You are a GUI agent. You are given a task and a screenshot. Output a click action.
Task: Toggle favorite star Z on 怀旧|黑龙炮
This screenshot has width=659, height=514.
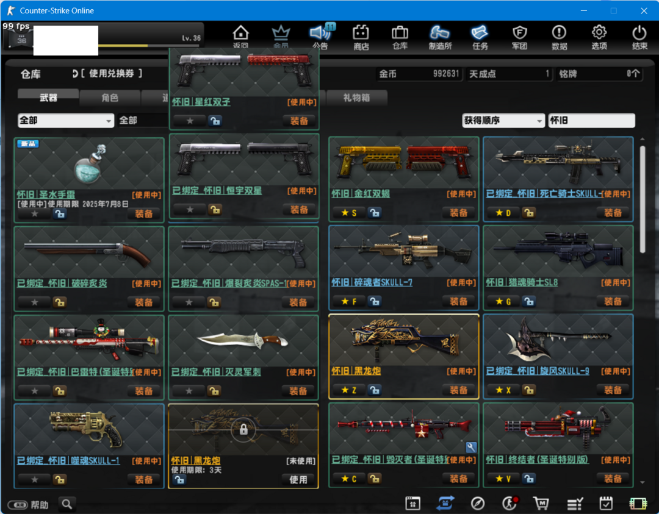(x=349, y=390)
